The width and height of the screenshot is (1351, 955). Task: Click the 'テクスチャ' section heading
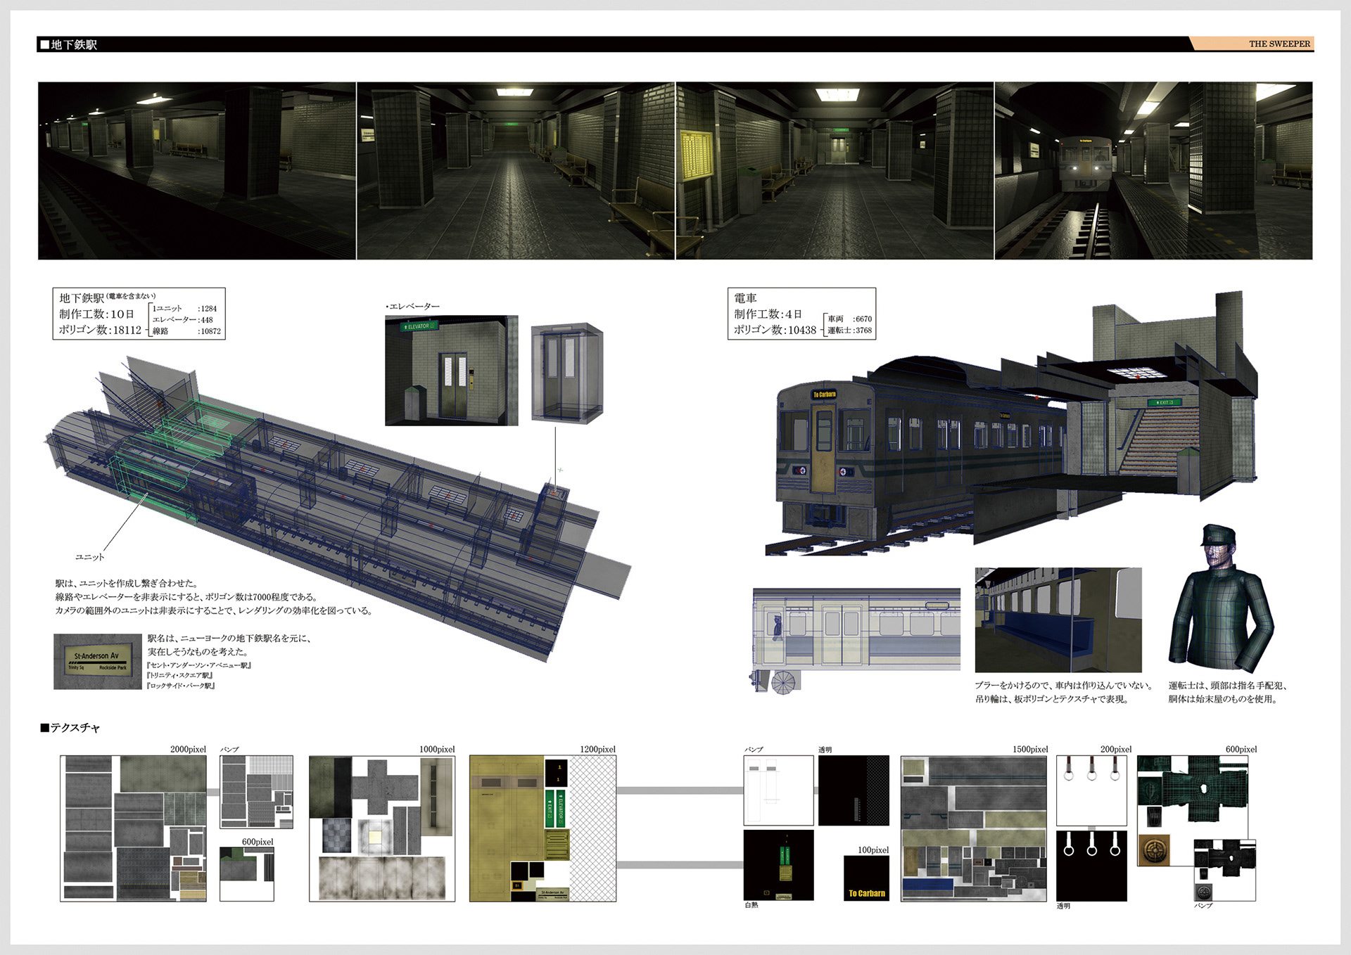[70, 728]
